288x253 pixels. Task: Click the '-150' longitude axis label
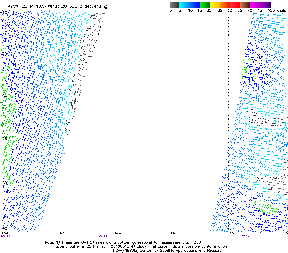point(4,233)
